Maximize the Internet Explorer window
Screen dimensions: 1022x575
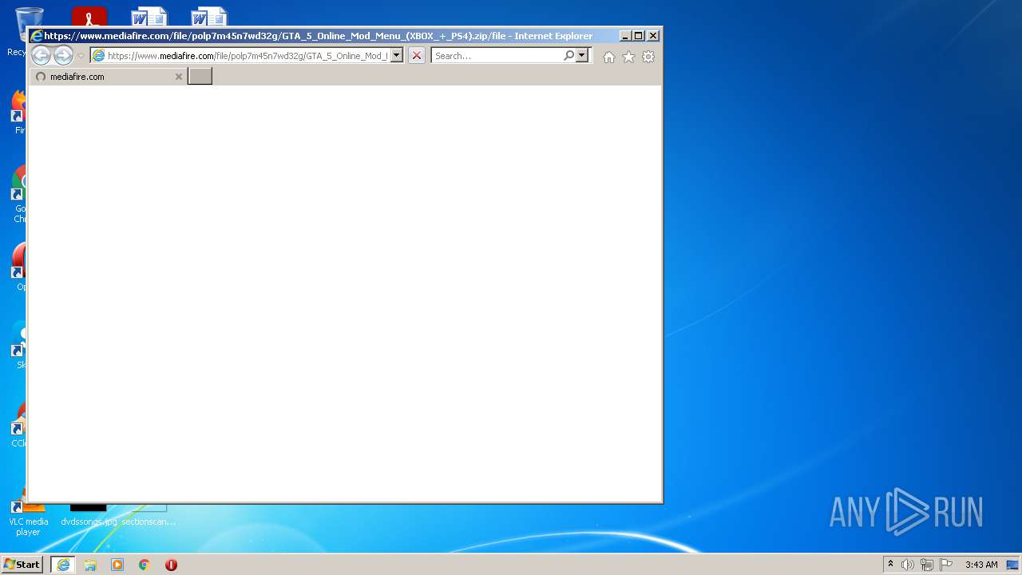(639, 36)
